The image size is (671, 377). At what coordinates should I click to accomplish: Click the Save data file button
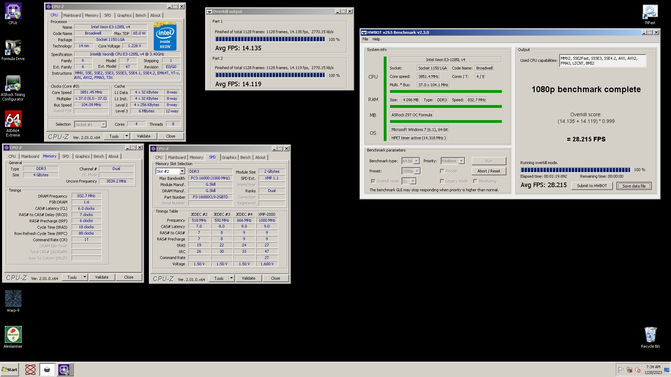tap(634, 186)
